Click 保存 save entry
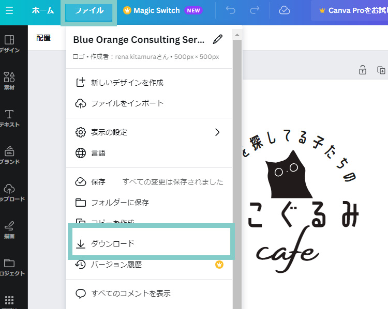The image size is (388, 309). (149, 182)
